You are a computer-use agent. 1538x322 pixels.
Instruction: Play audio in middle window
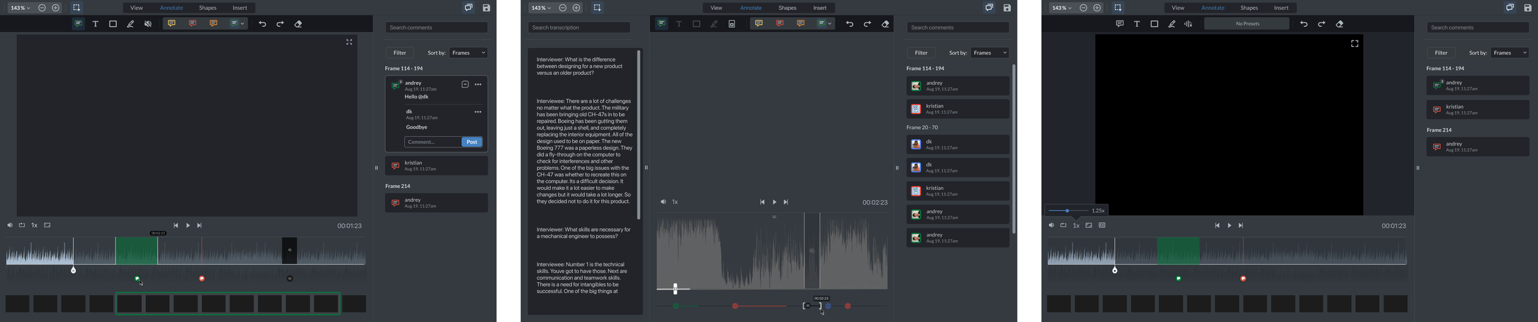coord(775,202)
